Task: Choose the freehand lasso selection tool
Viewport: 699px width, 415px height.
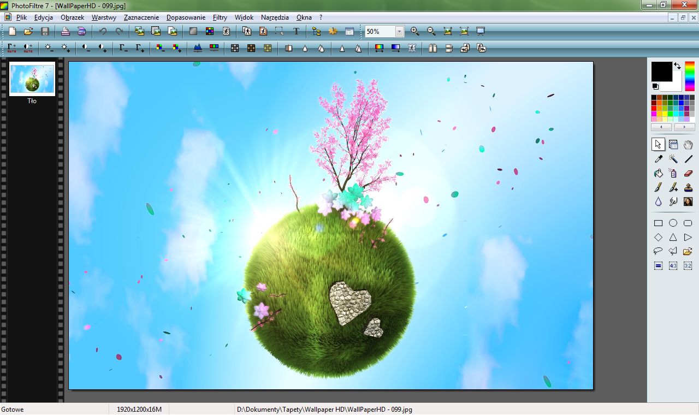Action: (x=658, y=251)
